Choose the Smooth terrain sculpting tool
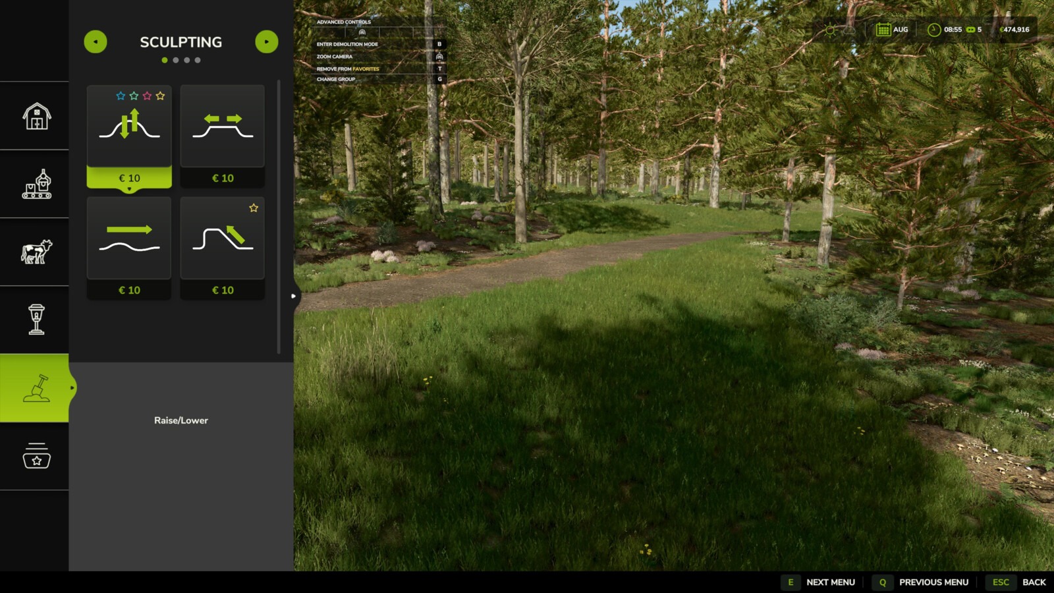This screenshot has height=593, width=1054. coord(129,239)
